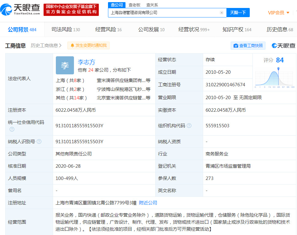
Task: Expand the VIP会员 dropdown arrow
Action: (x=288, y=13)
